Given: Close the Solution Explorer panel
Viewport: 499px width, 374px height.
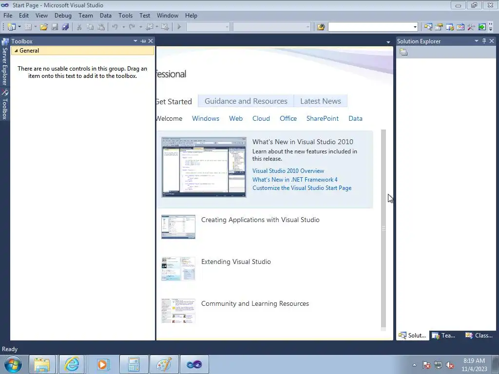Looking at the screenshot, I should point(492,41).
